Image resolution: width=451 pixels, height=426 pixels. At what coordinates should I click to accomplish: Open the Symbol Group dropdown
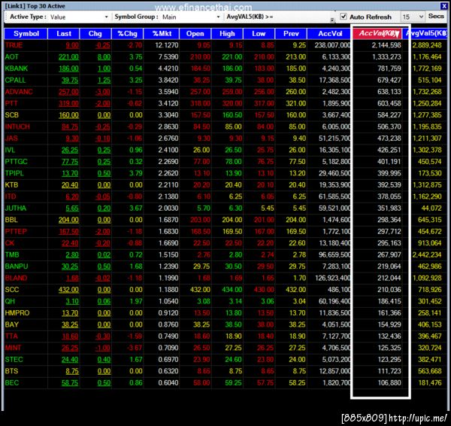coord(218,17)
